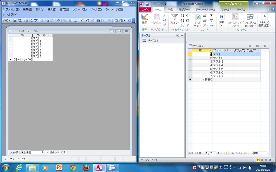Click cell テスト5 in new テーブル1
The width and height of the screenshot is (276, 172).
(222, 69)
